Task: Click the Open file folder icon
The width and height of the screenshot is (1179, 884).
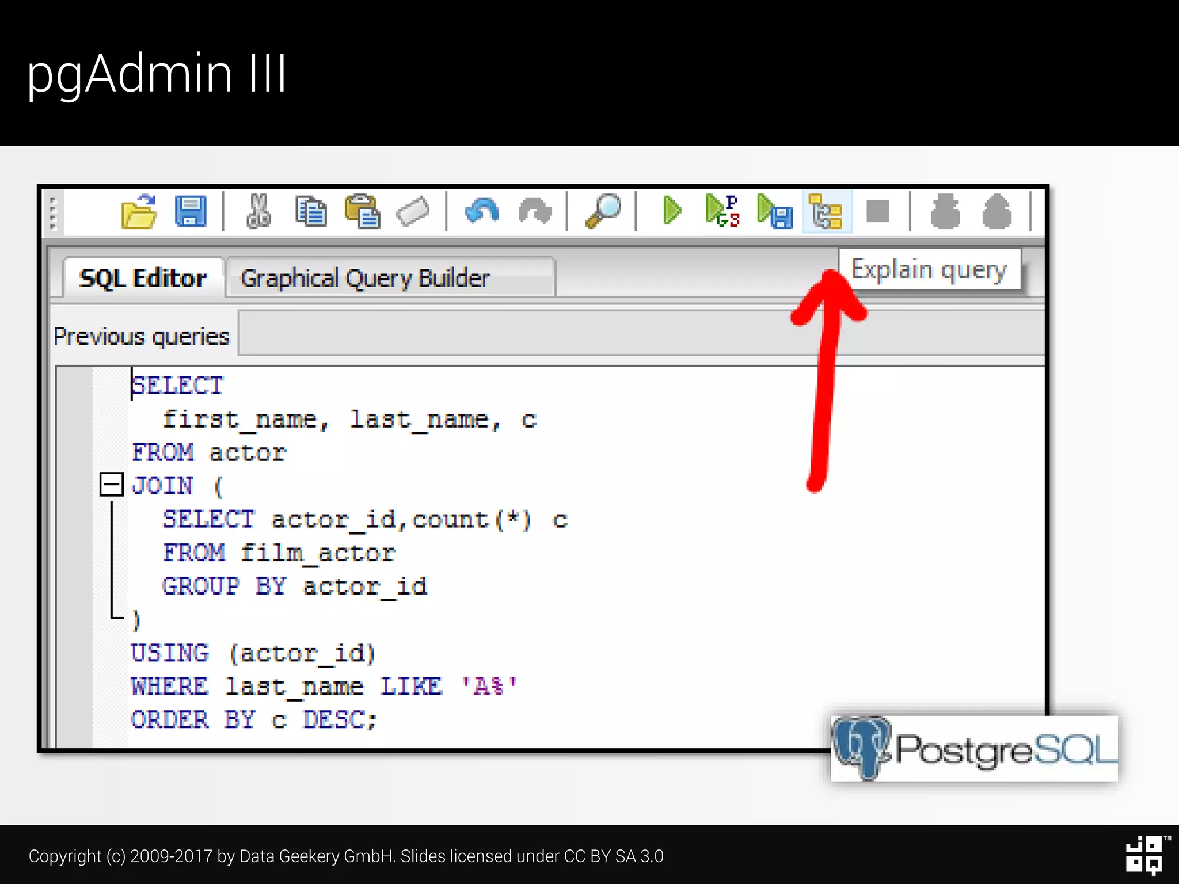Action: [x=139, y=212]
